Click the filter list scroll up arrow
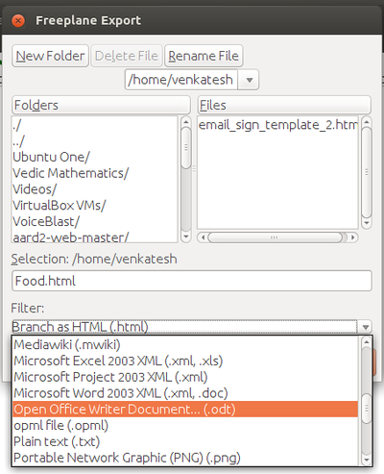Image resolution: width=384 pixels, height=474 pixels. 367,342
